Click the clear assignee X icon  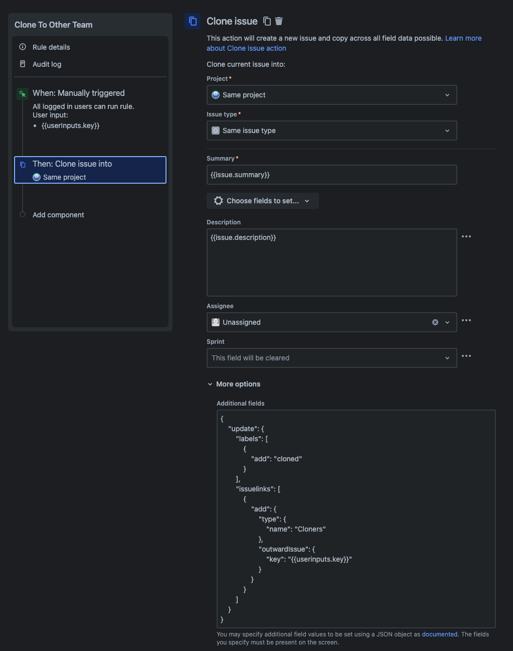[x=435, y=322]
